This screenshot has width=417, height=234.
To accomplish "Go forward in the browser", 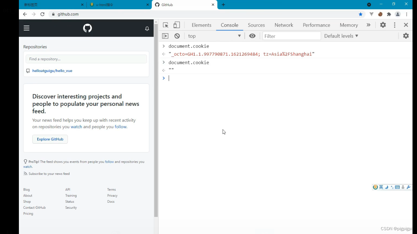I will 34,14.
